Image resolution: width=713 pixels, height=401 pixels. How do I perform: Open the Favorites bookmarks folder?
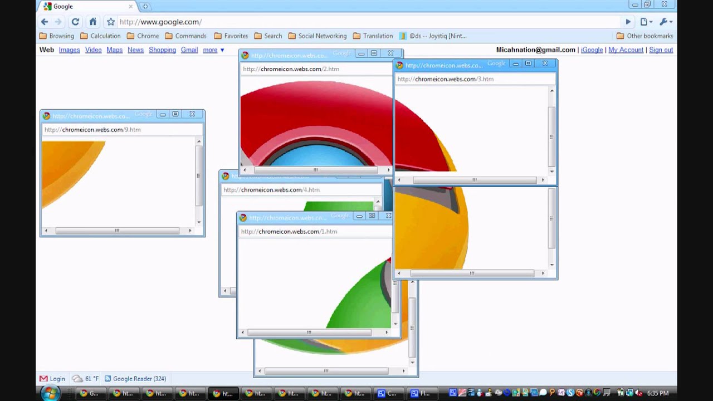(231, 36)
